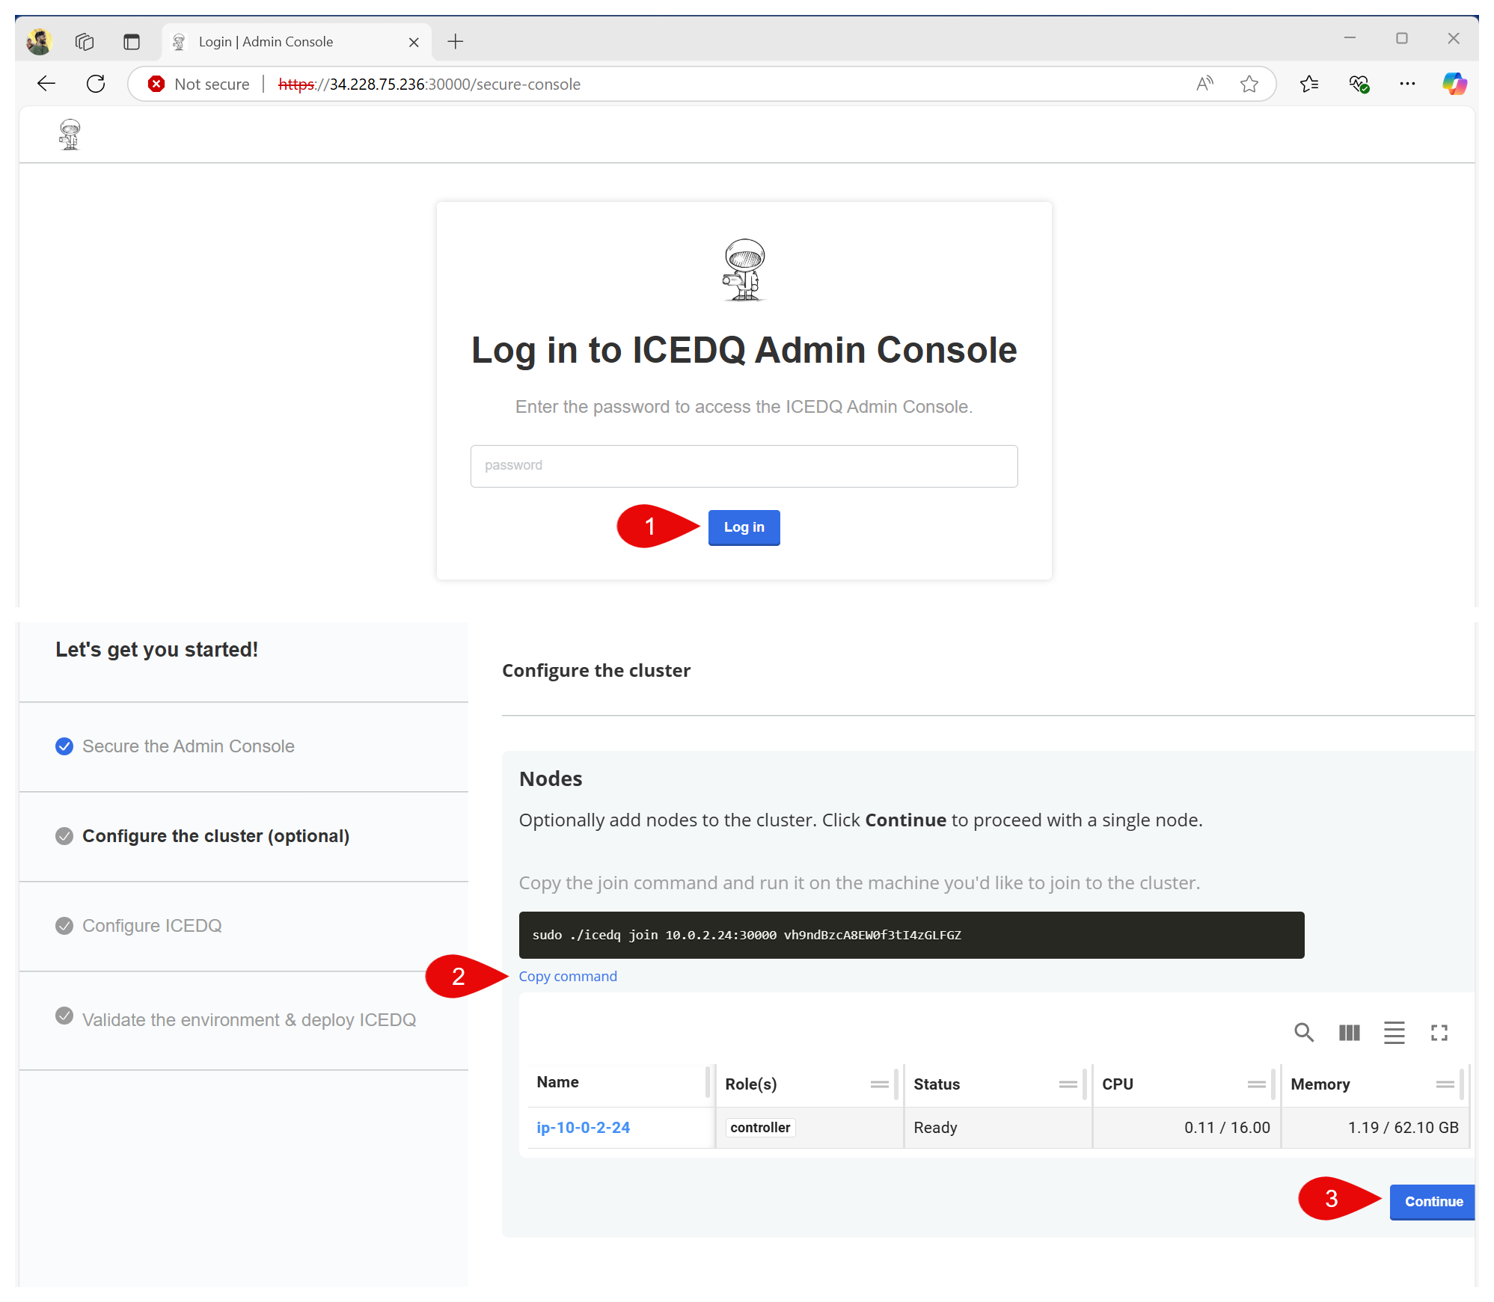Viewport: 1494px width, 1302px height.
Task: Click the browser back arrow
Action: tap(46, 84)
